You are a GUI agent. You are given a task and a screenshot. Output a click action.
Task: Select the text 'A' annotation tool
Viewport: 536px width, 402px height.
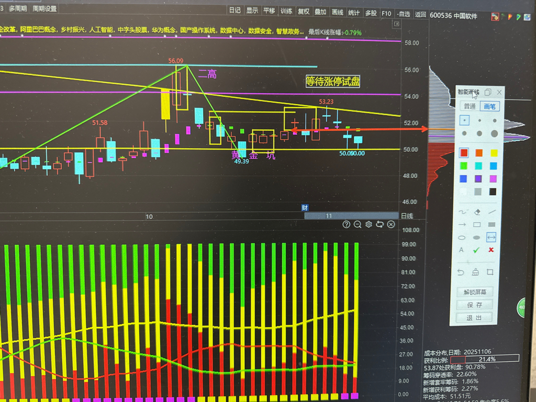pos(461,250)
